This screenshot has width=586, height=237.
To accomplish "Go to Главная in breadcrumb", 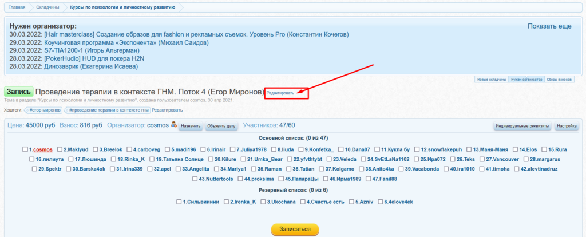I will point(17,7).
